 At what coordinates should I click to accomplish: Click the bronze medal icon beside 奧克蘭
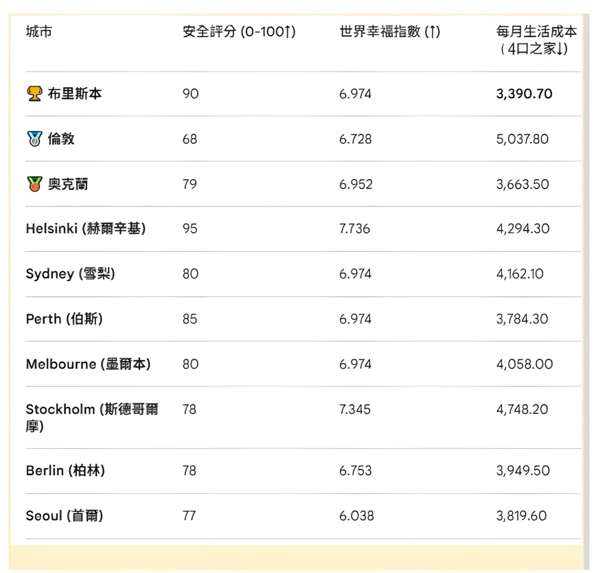(x=34, y=184)
